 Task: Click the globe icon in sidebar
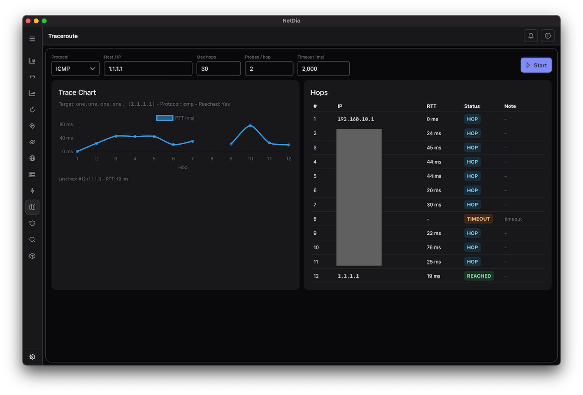click(x=33, y=158)
